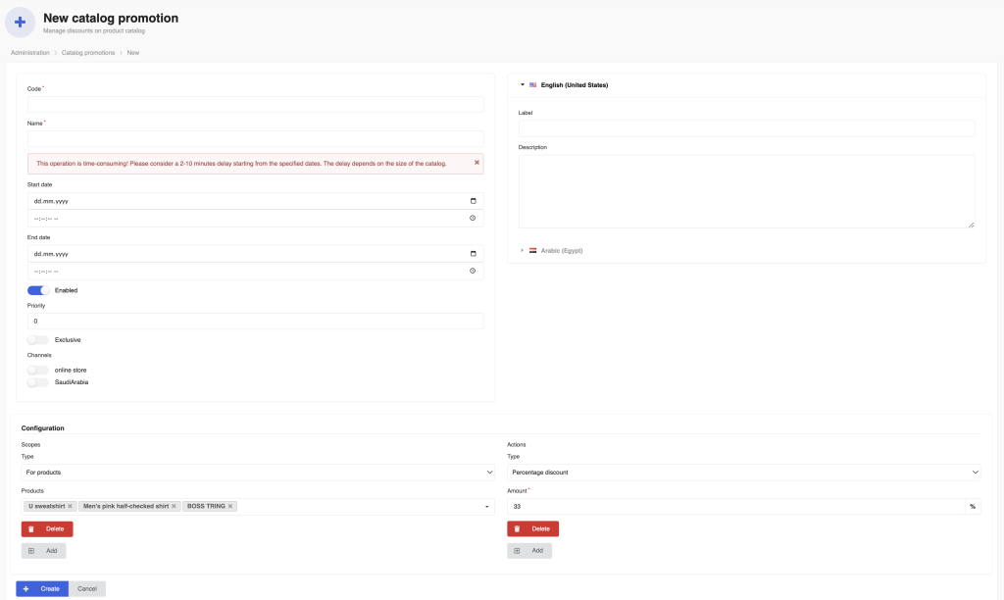
Task: Remove Men's pink half-checked shirt tag
Action: pyautogui.click(x=174, y=506)
